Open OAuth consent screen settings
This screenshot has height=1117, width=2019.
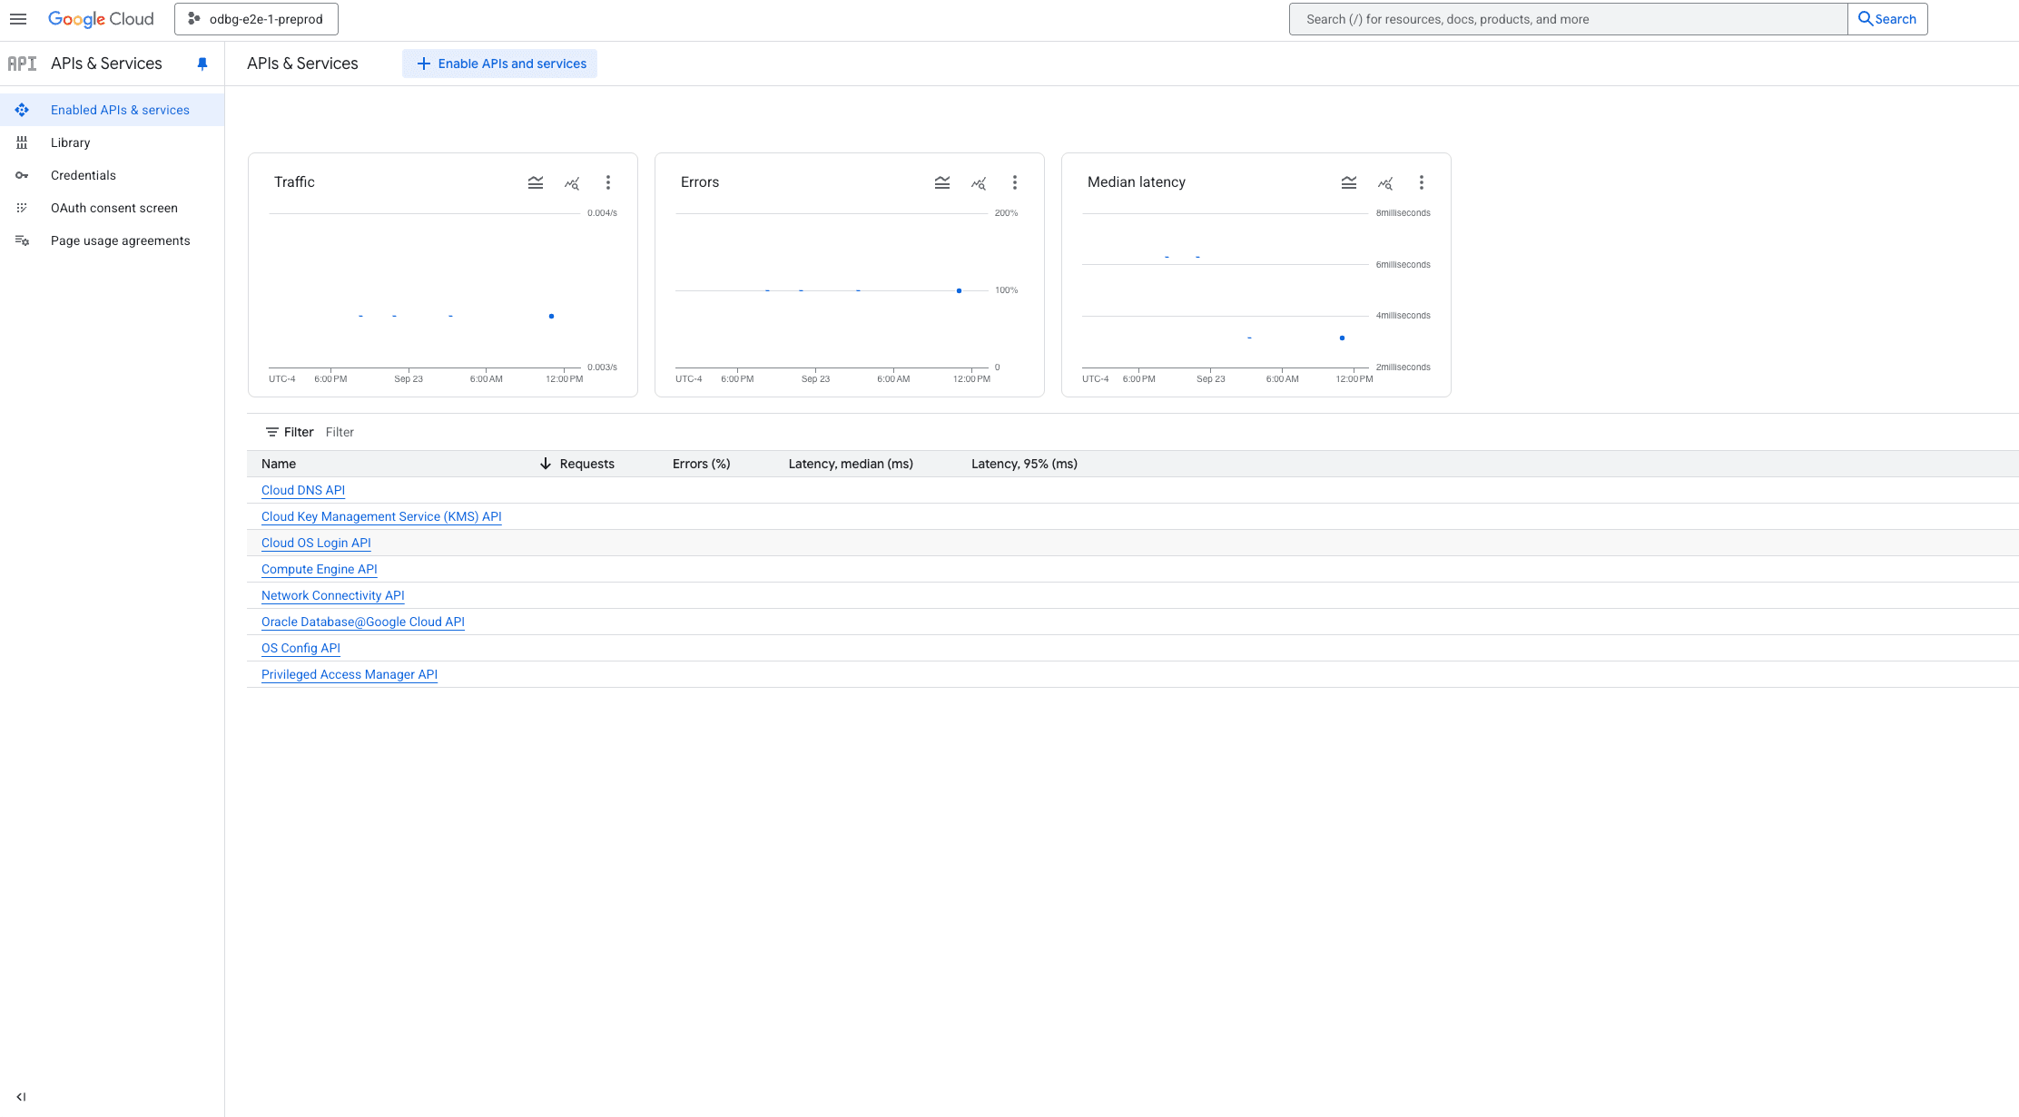[114, 208]
